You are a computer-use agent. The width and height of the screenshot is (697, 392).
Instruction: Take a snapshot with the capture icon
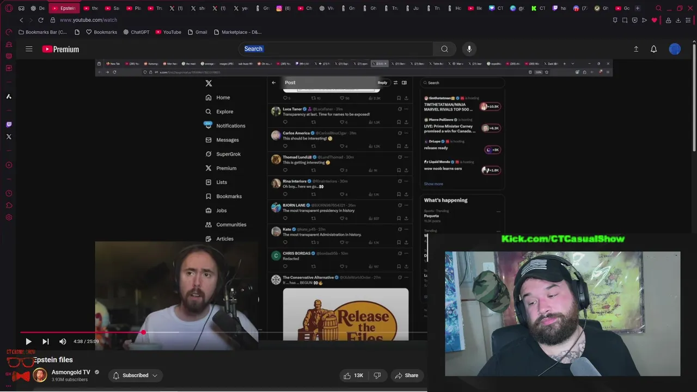tap(625, 20)
